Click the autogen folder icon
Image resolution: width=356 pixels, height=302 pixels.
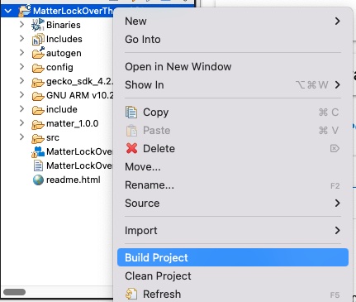(38, 53)
